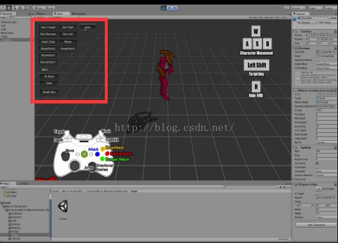Click the RangeAttack2 button
This screenshot has height=243, width=338.
(x=68, y=49)
